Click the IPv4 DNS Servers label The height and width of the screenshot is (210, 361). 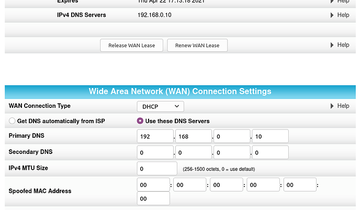coord(82,15)
